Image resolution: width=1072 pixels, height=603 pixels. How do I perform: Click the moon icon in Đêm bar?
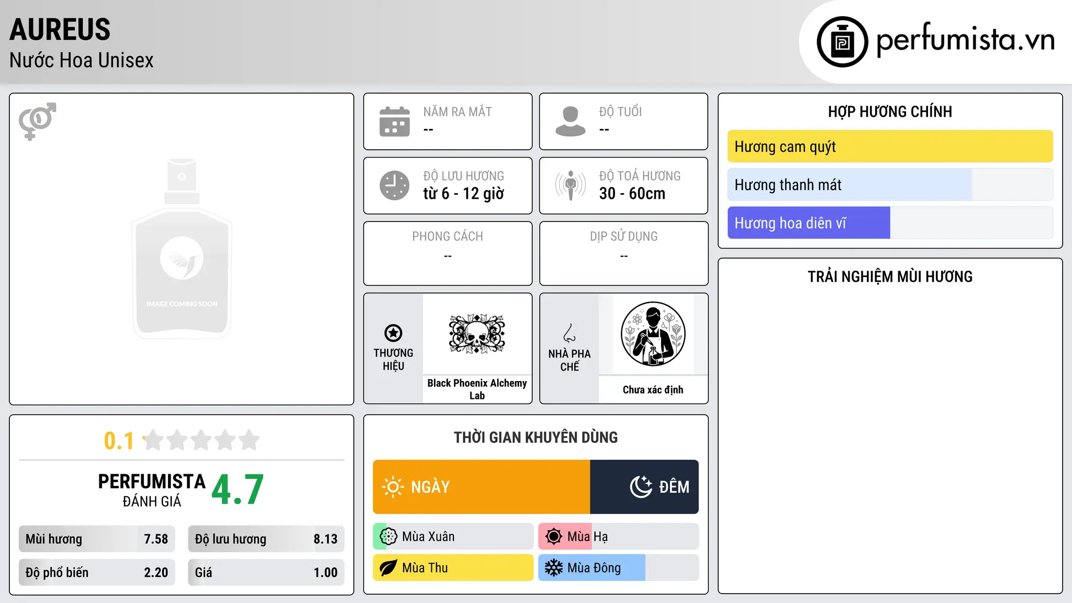tap(641, 487)
